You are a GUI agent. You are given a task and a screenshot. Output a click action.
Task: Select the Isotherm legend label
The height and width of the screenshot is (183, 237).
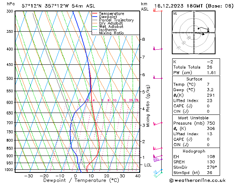click(108, 30)
